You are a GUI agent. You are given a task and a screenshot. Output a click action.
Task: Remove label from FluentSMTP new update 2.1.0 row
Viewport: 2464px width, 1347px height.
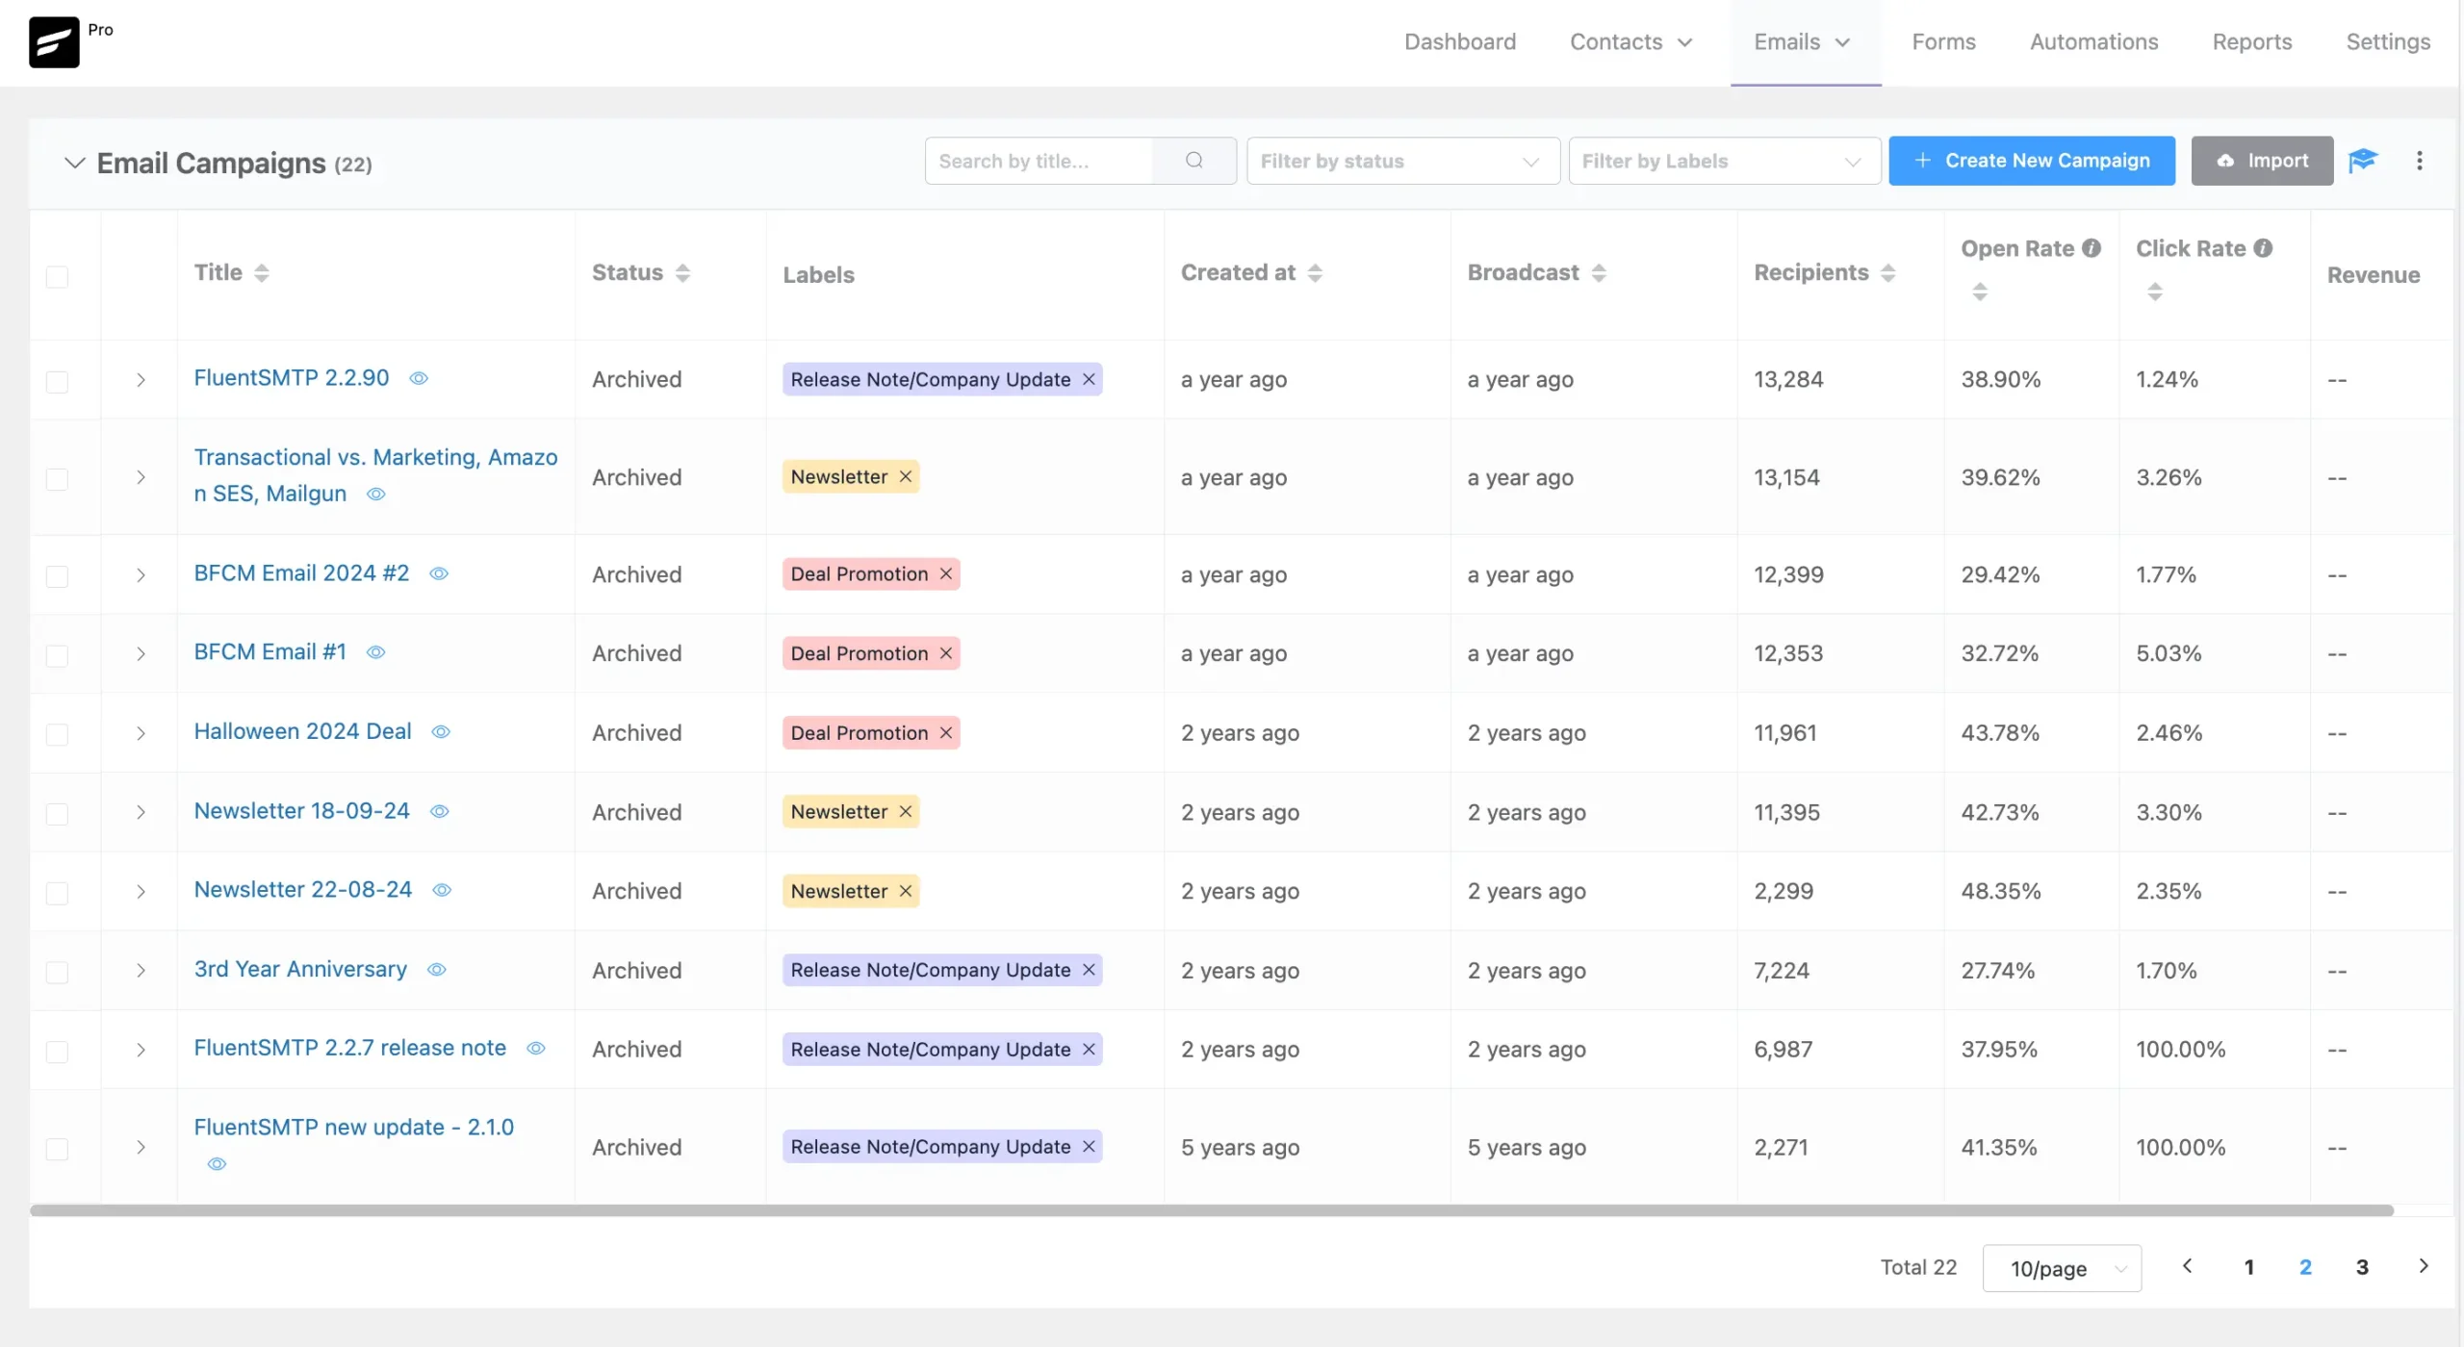coord(1089,1147)
